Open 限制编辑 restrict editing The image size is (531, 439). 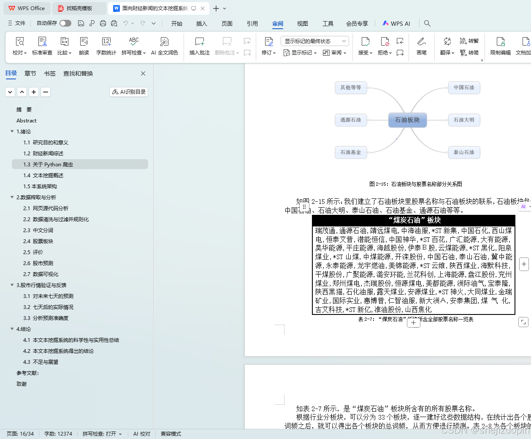[501, 46]
